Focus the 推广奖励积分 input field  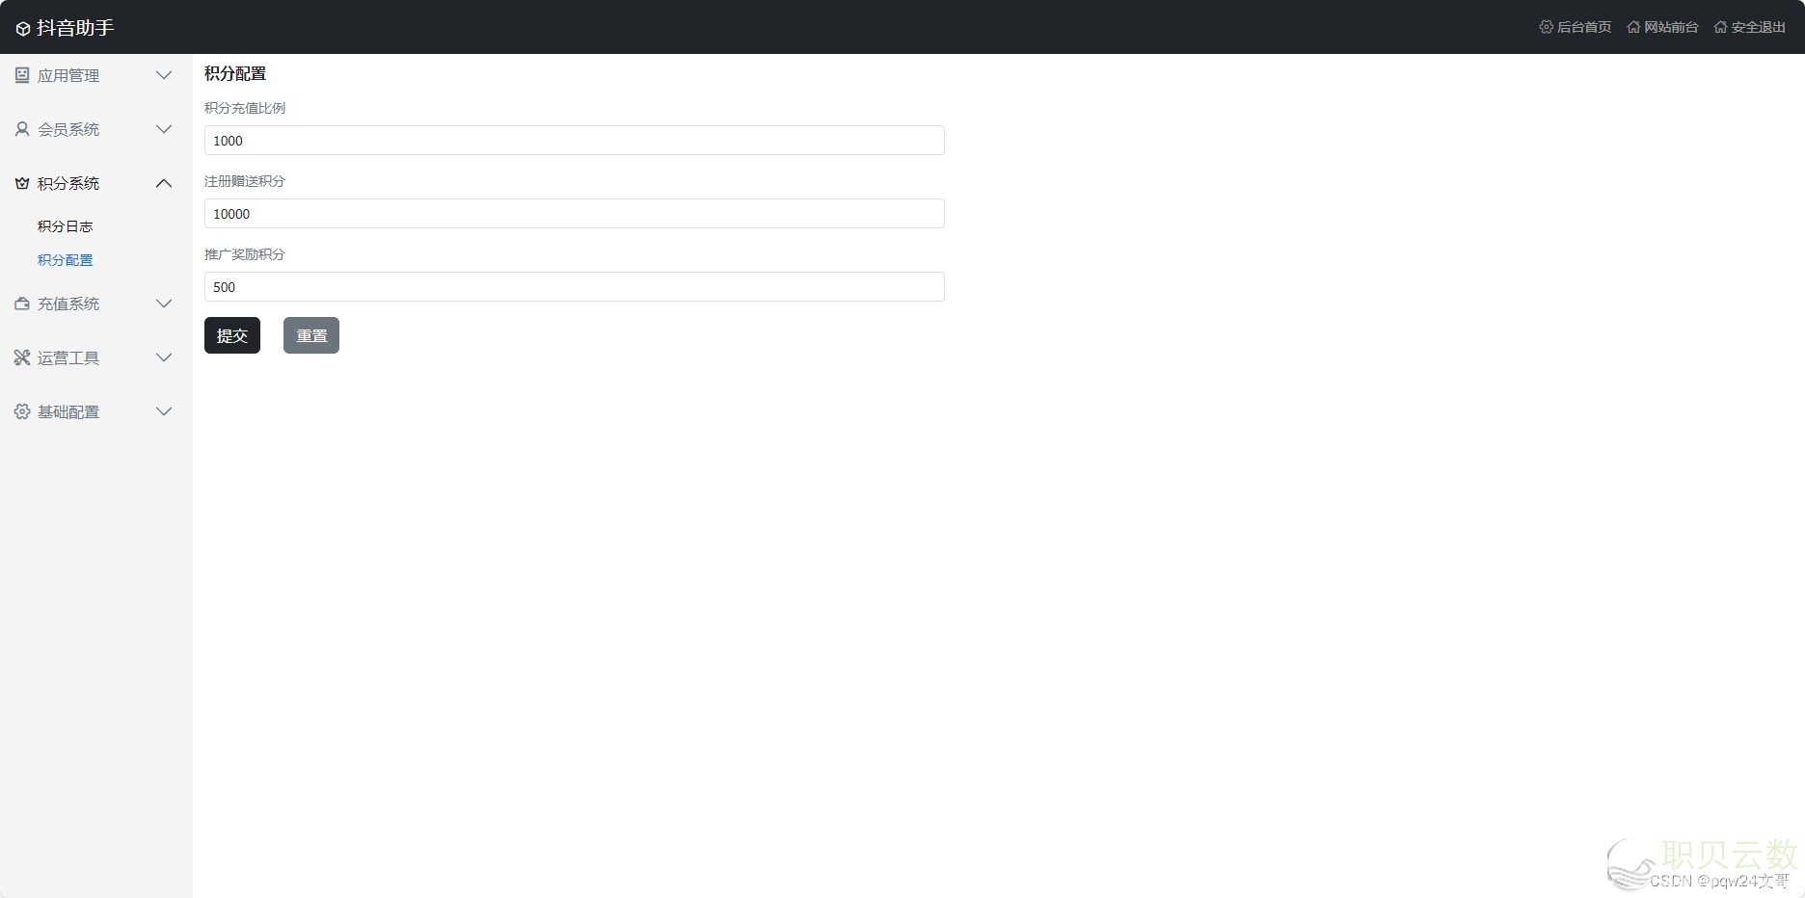point(575,287)
